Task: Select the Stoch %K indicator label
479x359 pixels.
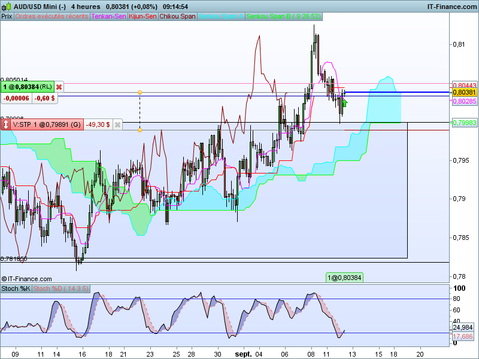Action: tap(16, 288)
